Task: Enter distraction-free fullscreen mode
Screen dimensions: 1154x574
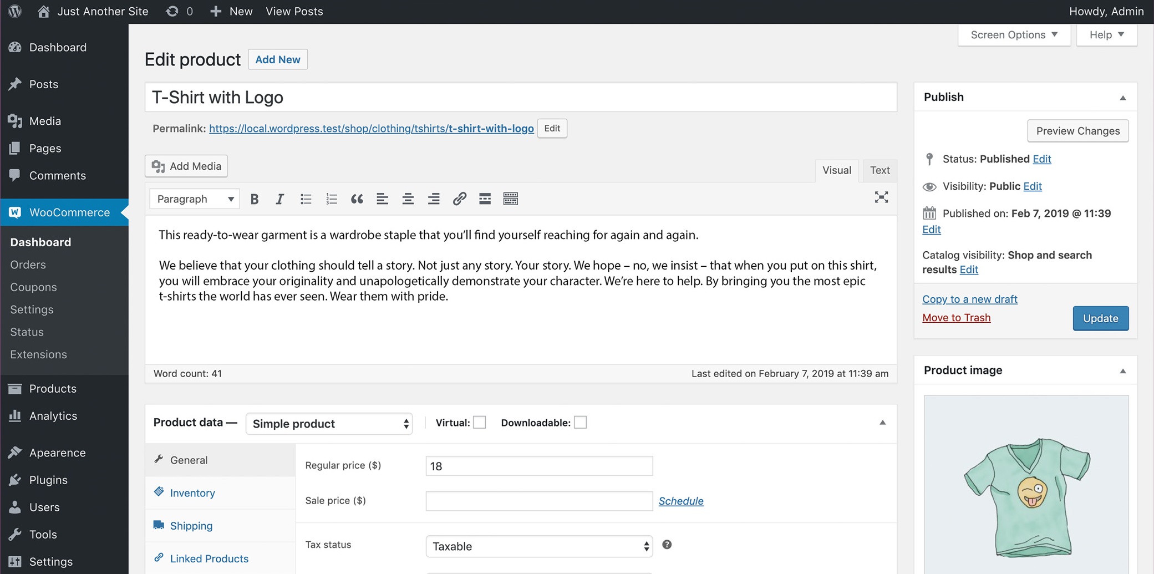Action: [x=881, y=197]
